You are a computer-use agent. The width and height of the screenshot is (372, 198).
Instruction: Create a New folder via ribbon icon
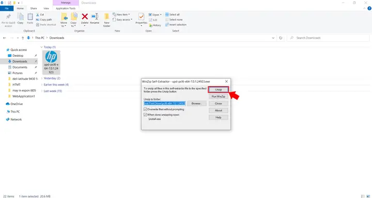tap(106, 16)
